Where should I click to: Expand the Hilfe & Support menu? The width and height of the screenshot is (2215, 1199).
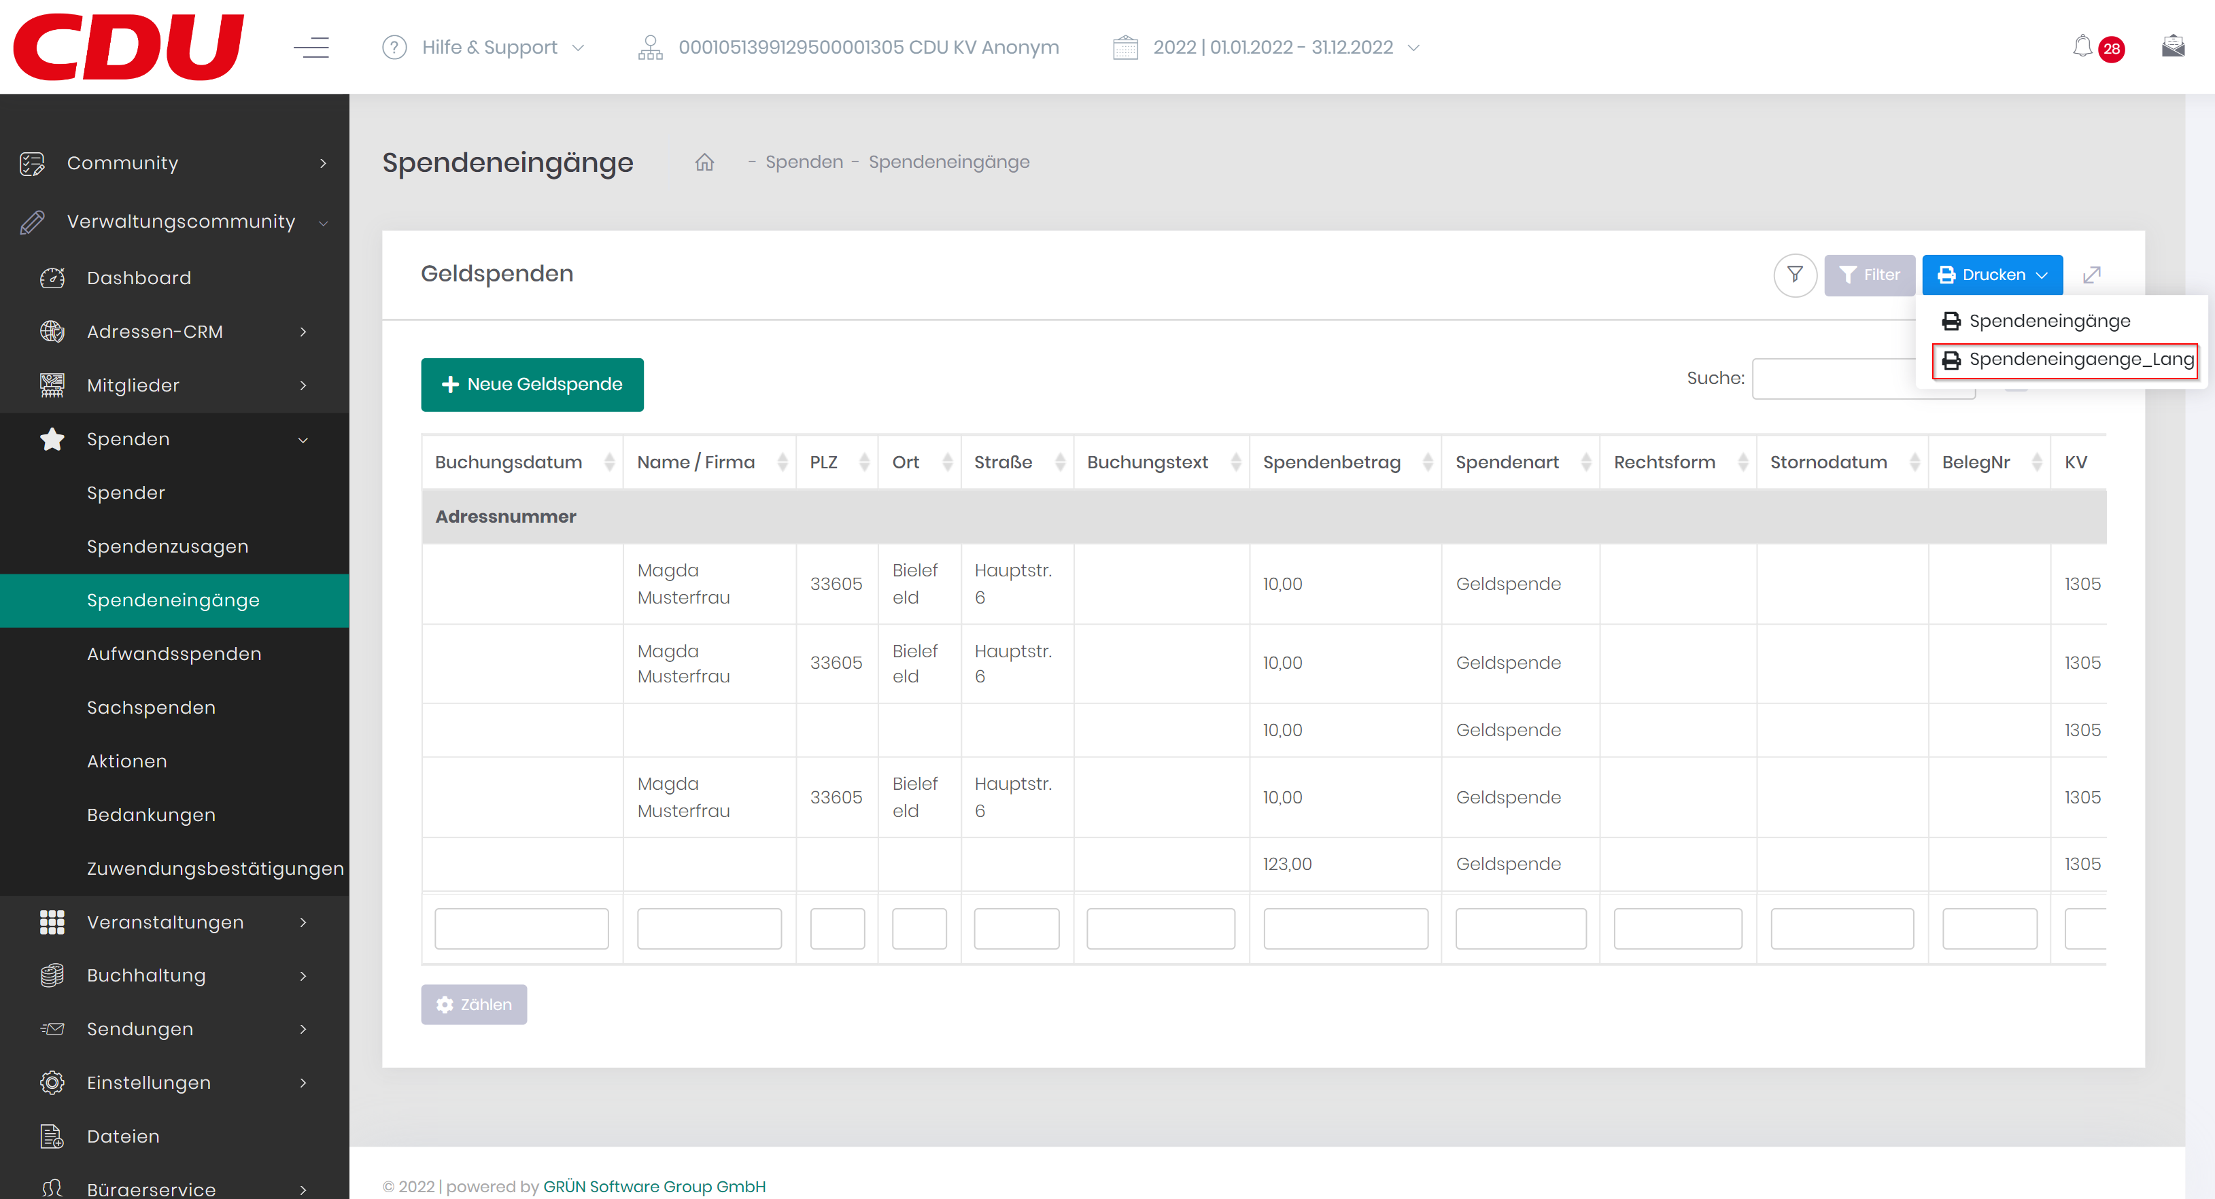click(490, 48)
